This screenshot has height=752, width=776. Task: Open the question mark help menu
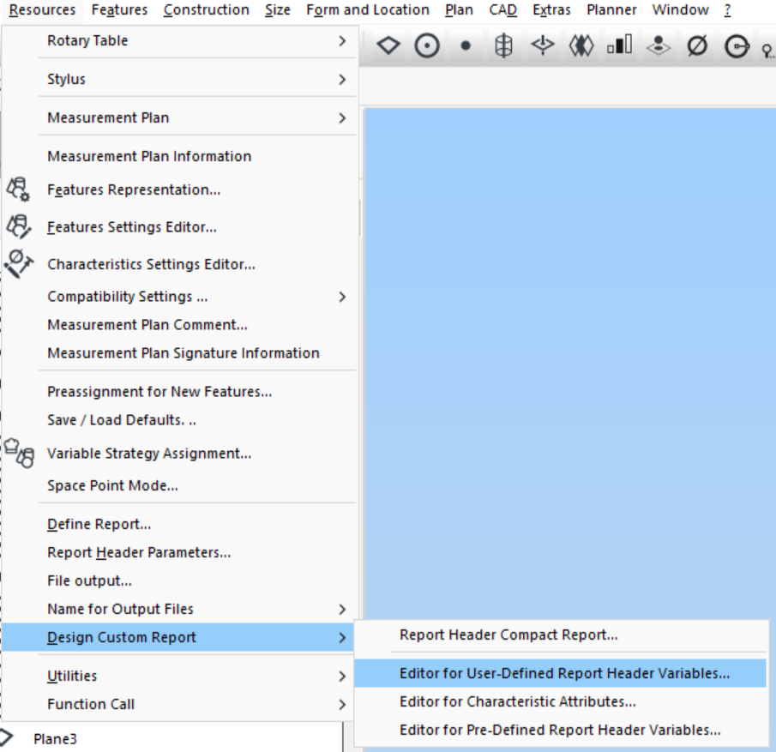(727, 10)
